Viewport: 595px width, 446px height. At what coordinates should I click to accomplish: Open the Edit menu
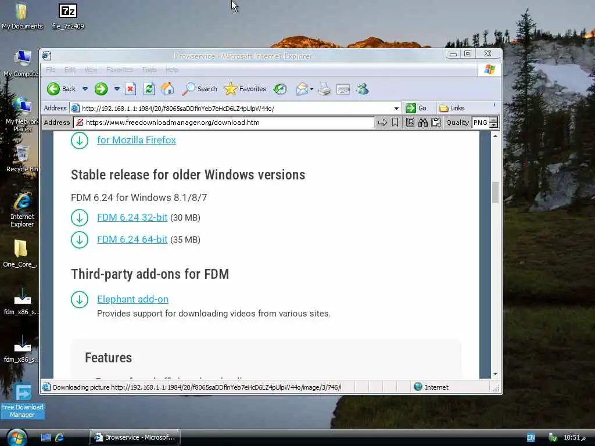70,70
